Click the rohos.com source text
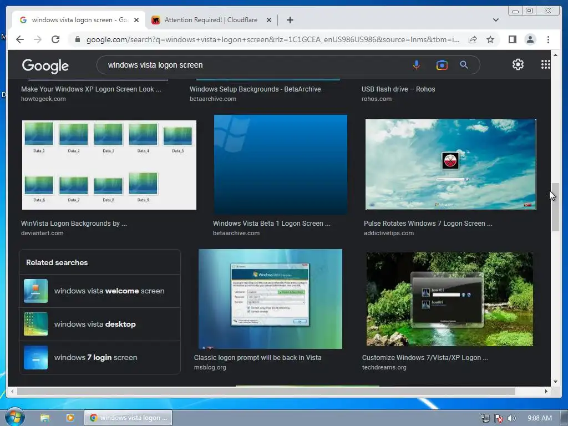568x426 pixels. [377, 99]
